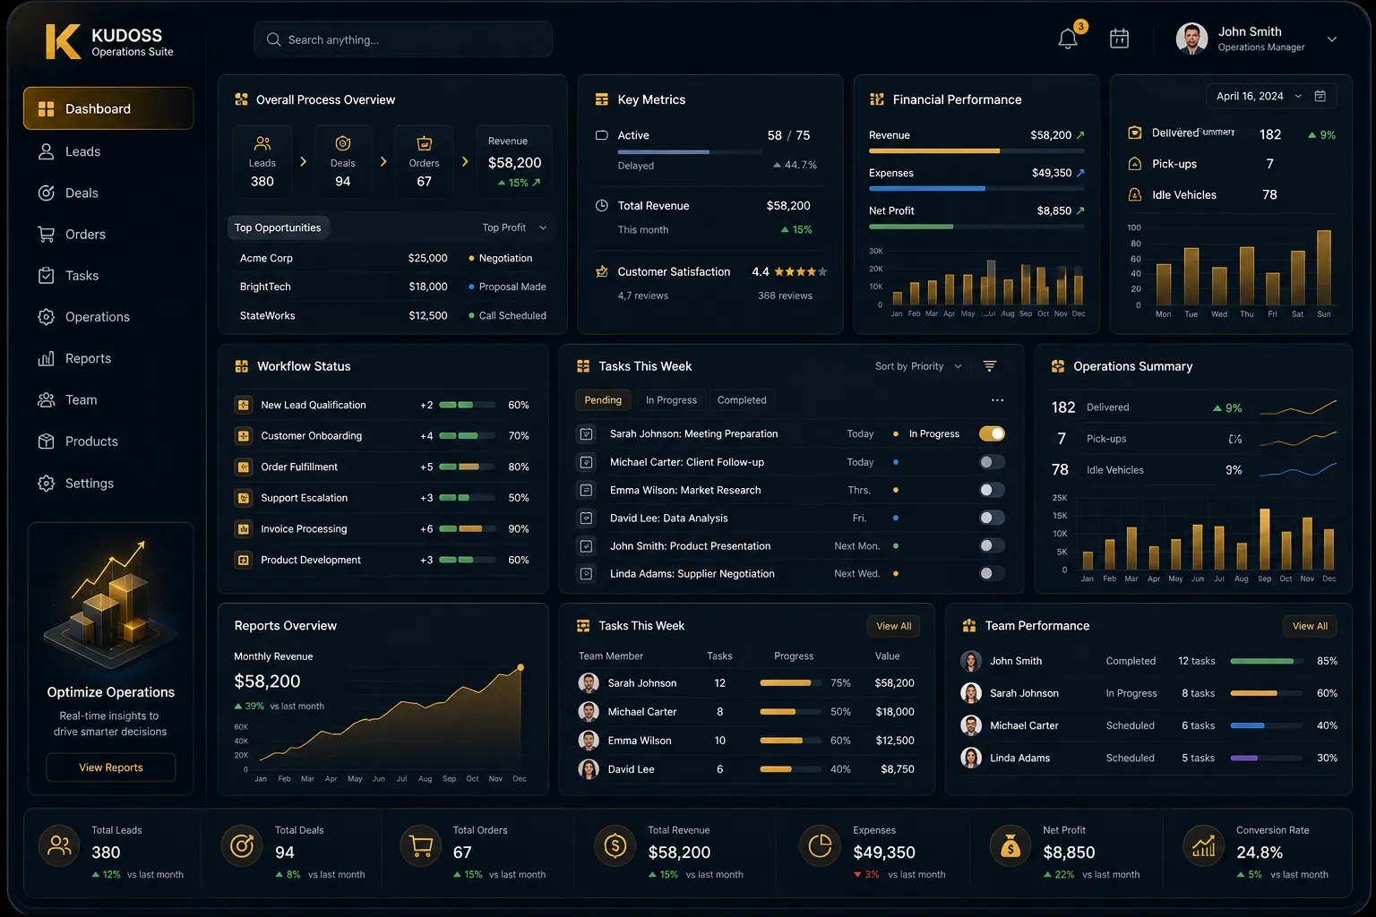Click the Settings cog icon in sidebar
This screenshot has width=1376, height=917.
(46, 483)
